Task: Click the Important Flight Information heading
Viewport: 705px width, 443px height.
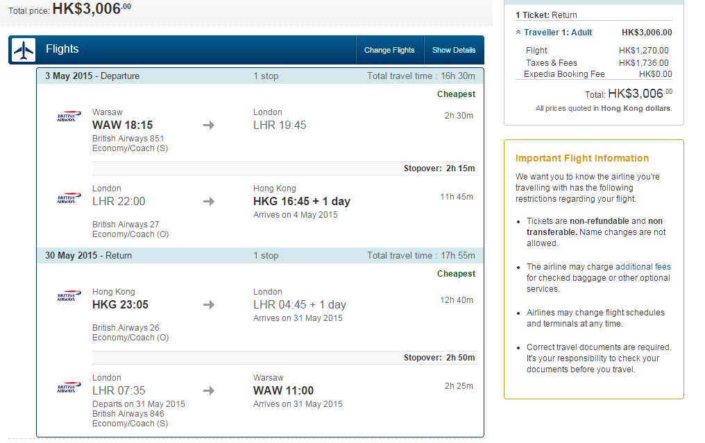Action: tap(581, 158)
